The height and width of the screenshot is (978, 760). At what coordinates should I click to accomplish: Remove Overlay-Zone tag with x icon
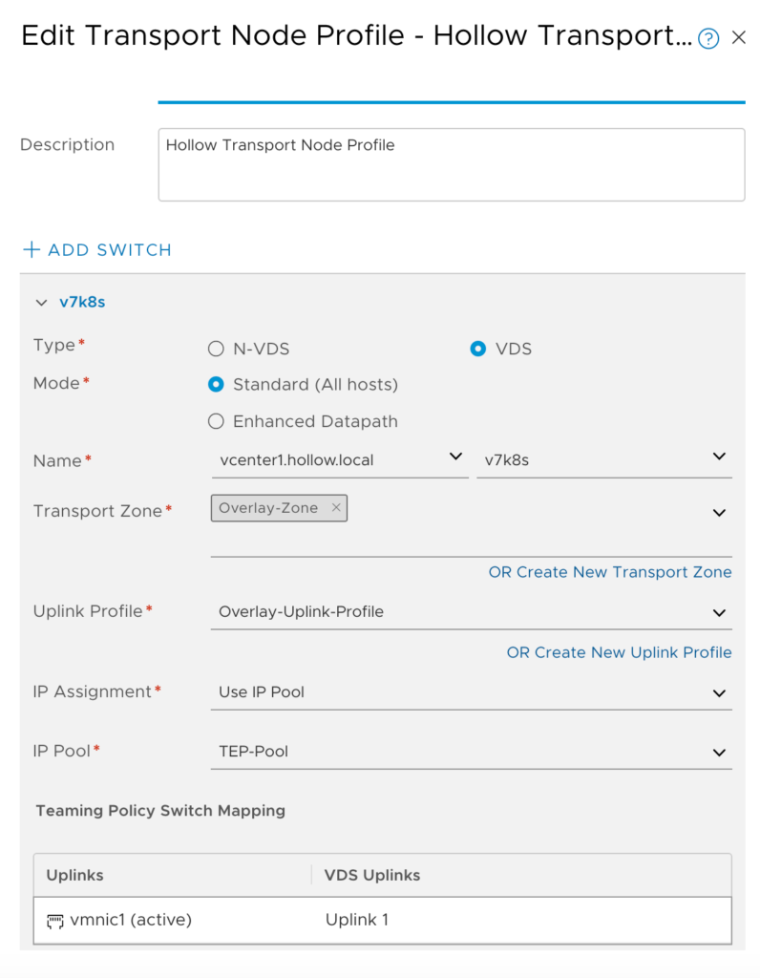336,508
